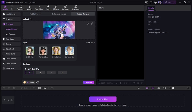Open the downloads icon in title bar
Screen dimensions: 192x112
(x=155, y=2)
